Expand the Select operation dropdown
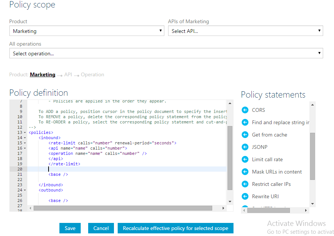The height and width of the screenshot is (236, 334). [x=166, y=53]
